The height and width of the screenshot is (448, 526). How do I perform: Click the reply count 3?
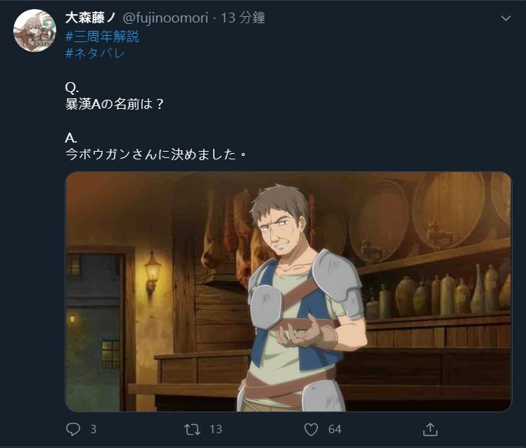94,429
